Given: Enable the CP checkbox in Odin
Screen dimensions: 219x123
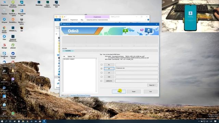Looking at the screenshot, I should coord(102,73).
